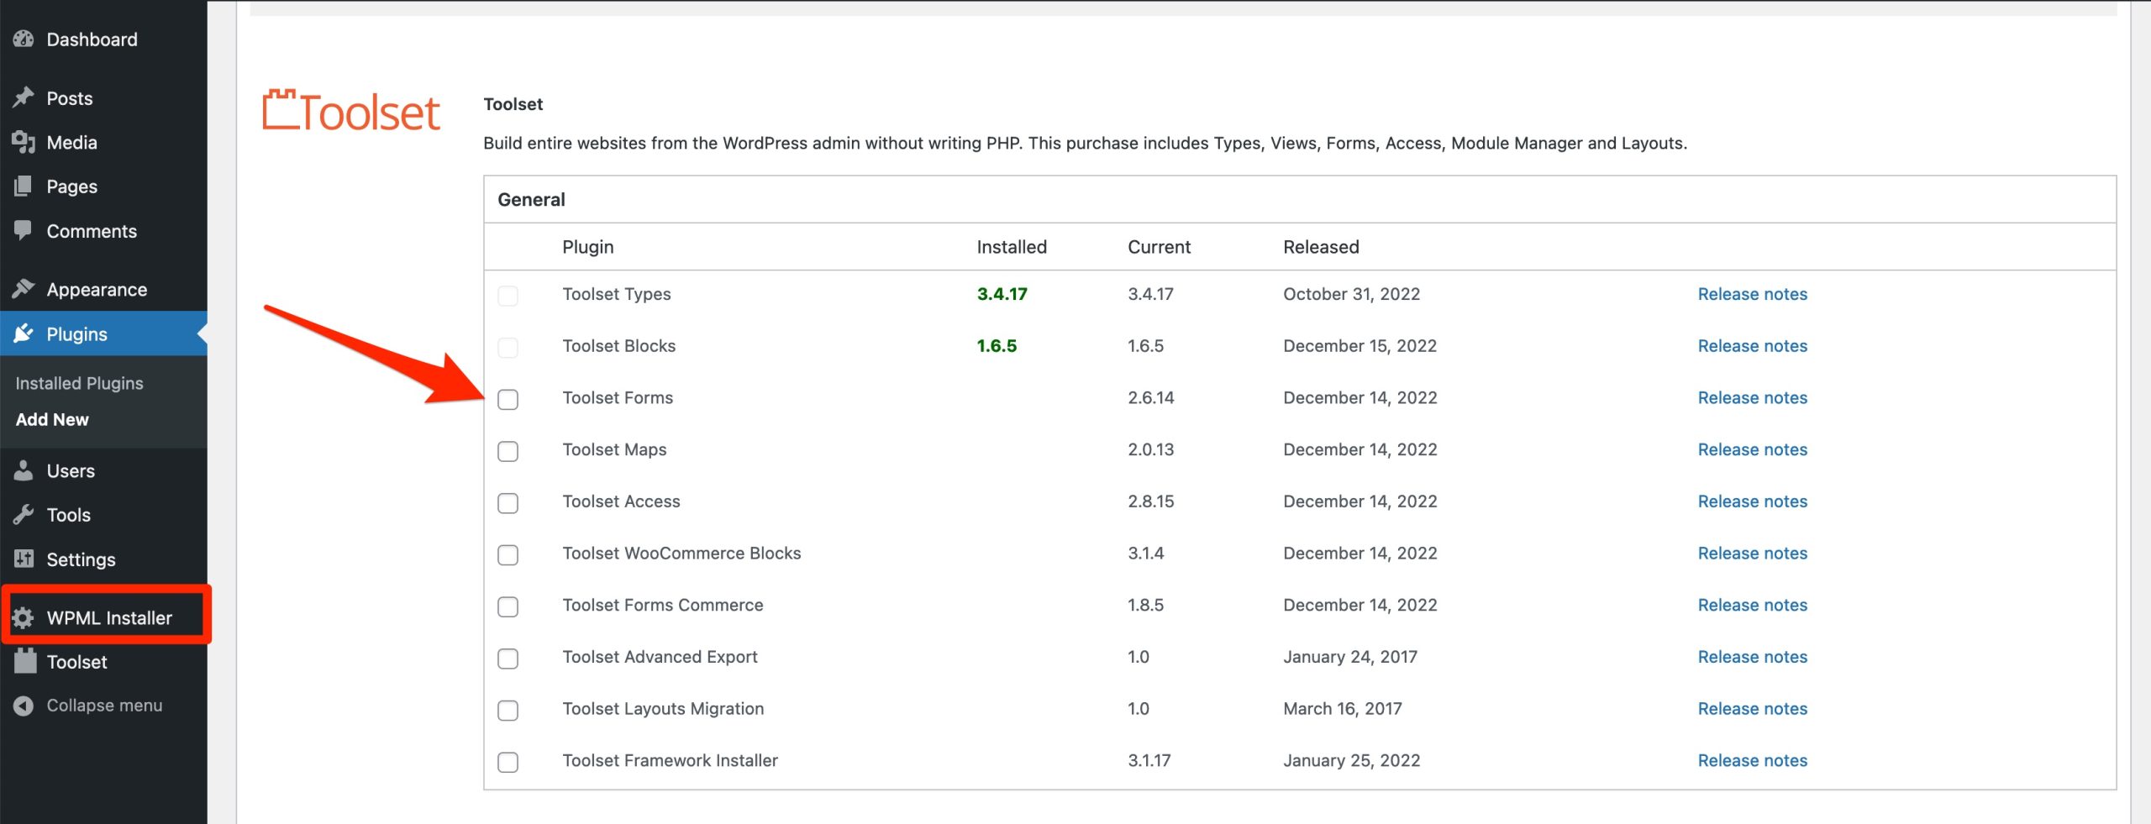The width and height of the screenshot is (2151, 824).
Task: Open Release notes for Toolset Layouts Migration
Action: coord(1752,709)
